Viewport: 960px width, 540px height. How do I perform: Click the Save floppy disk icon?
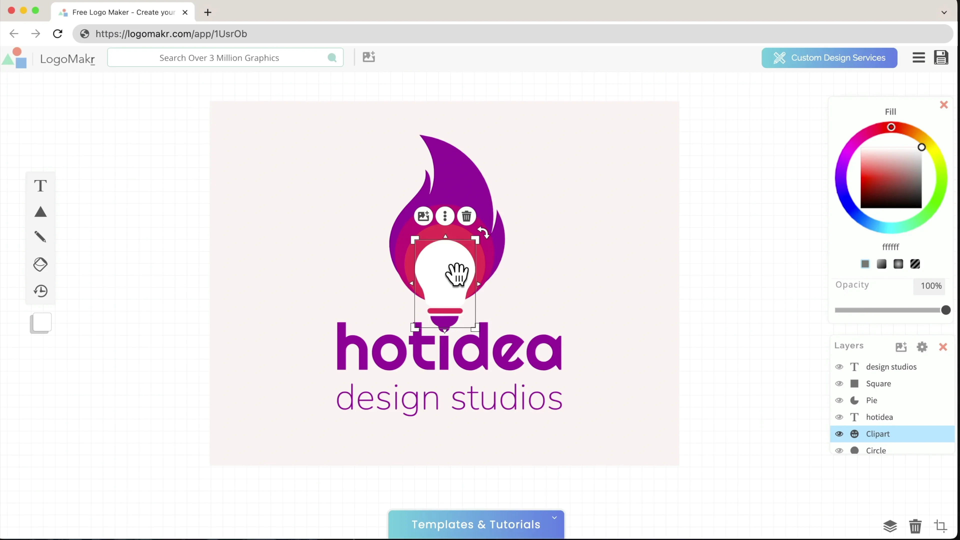pyautogui.click(x=940, y=58)
